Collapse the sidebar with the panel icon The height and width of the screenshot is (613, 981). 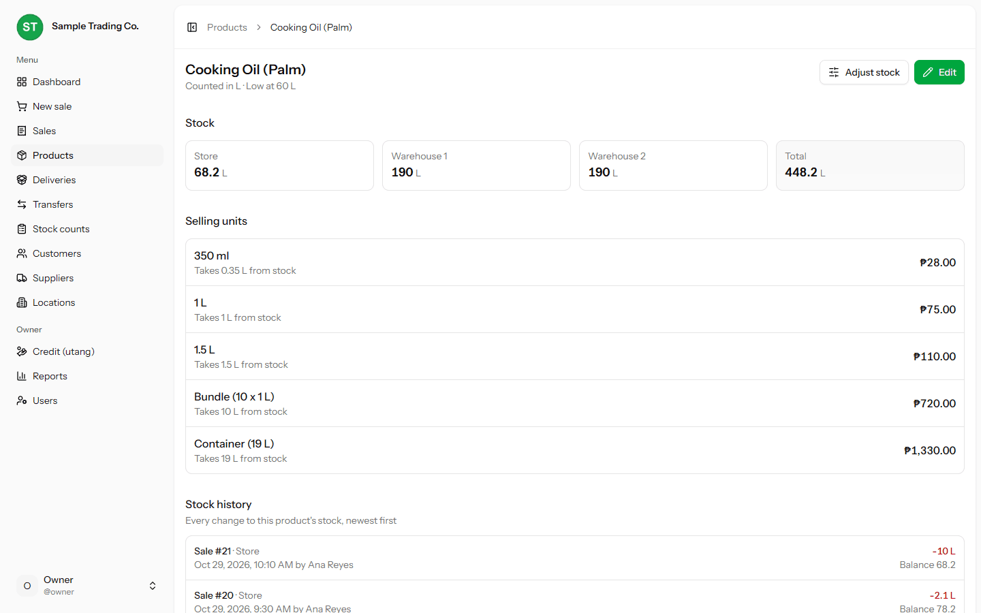(192, 27)
